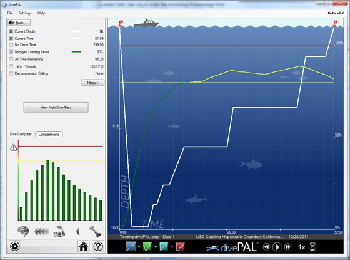The height and width of the screenshot is (260, 350).
Task: Select the red dive profile graph icon
Action: point(181,246)
